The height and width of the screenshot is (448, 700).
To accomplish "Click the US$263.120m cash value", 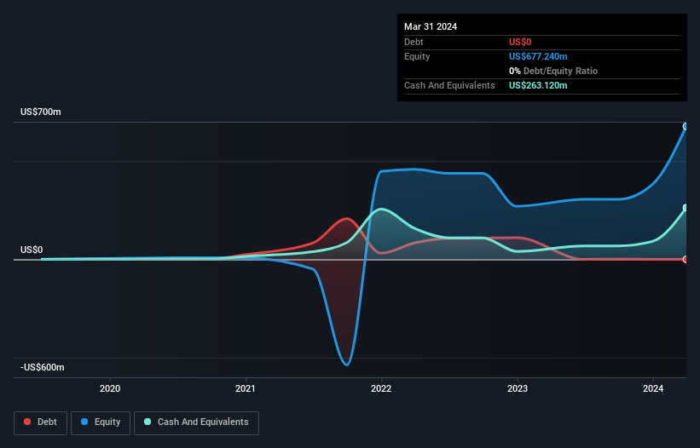I will (x=538, y=85).
